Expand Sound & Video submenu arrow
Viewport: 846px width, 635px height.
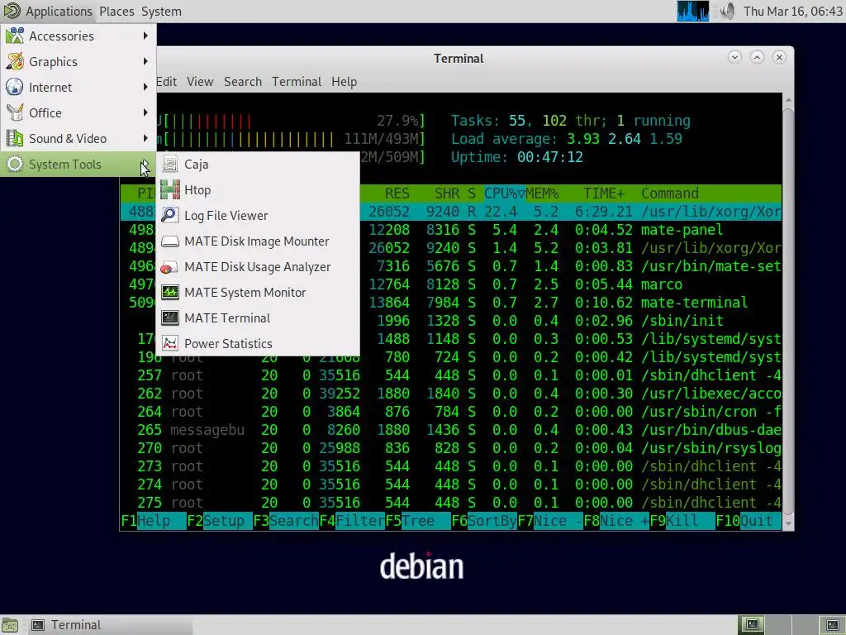tap(145, 138)
